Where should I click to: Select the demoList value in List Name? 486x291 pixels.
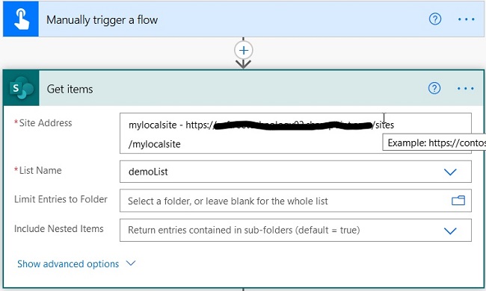point(148,172)
